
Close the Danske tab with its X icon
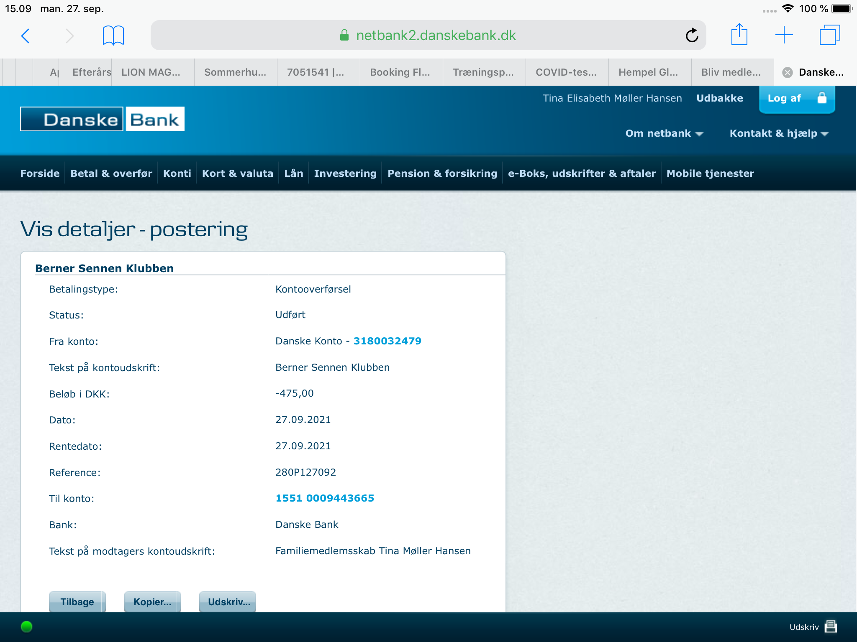[788, 72]
